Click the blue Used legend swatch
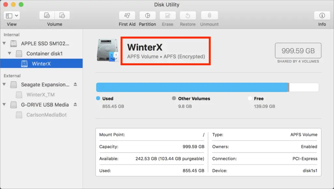The width and height of the screenshot is (334, 189). 99,98
